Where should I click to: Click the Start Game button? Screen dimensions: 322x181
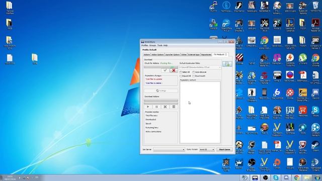pos(224,150)
